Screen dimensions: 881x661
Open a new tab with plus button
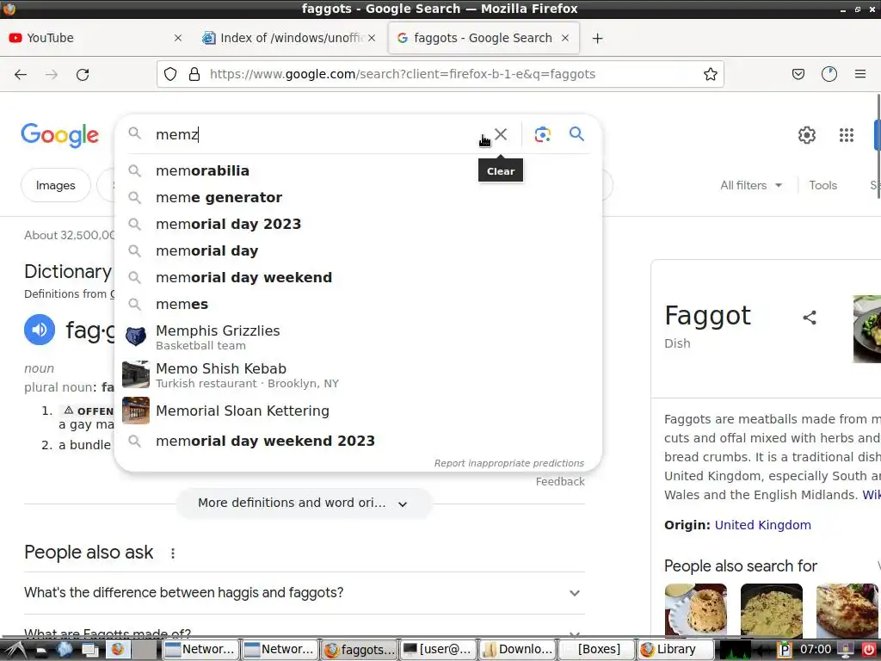click(597, 38)
